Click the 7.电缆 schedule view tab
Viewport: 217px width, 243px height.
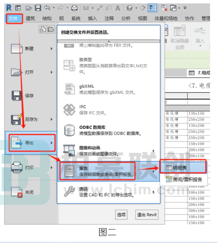pyautogui.click(x=199, y=73)
